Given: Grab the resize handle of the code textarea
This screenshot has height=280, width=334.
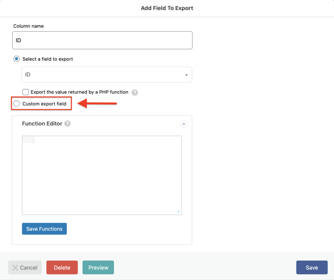Looking at the screenshot, I should (x=178, y=211).
